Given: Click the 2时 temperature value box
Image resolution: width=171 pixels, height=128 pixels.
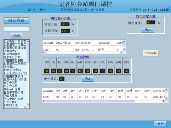Looking at the screenshot, I should click(x=53, y=71).
